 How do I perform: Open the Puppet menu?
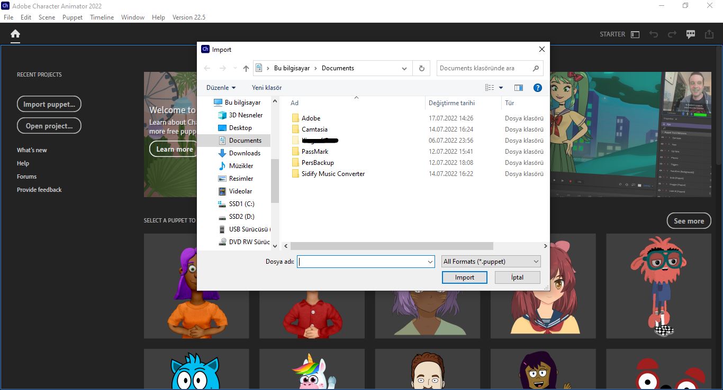tap(73, 17)
